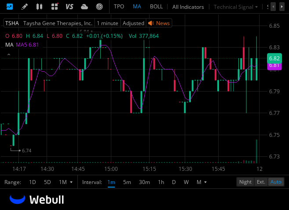Screen dimensions: 289x210
Task: Click the MA5 6.81 legend label
Action: [27, 45]
